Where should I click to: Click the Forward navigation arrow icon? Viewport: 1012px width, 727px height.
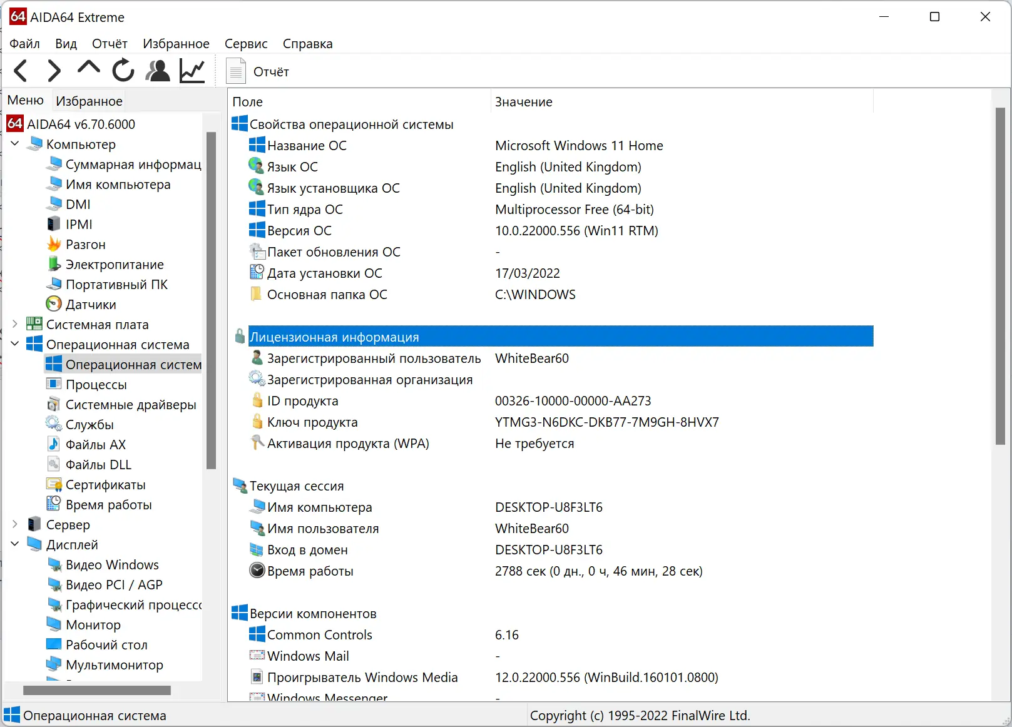[54, 70]
